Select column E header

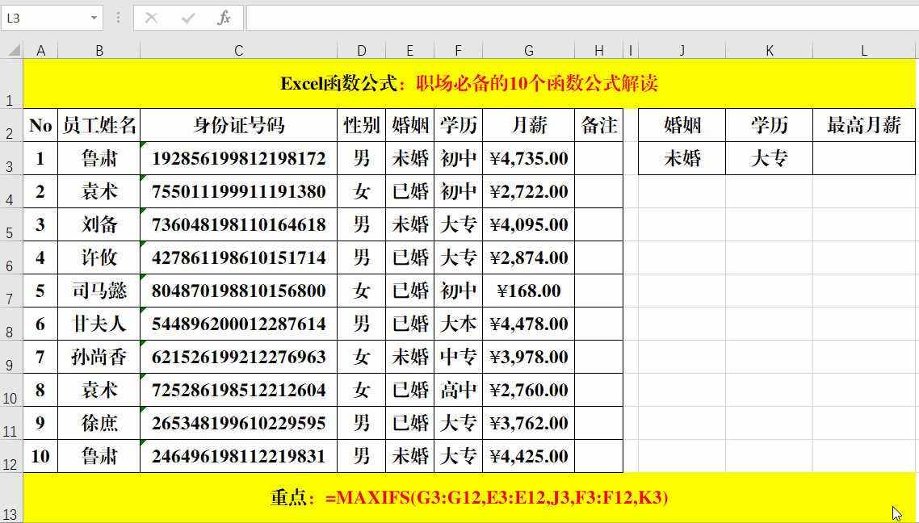tap(409, 51)
